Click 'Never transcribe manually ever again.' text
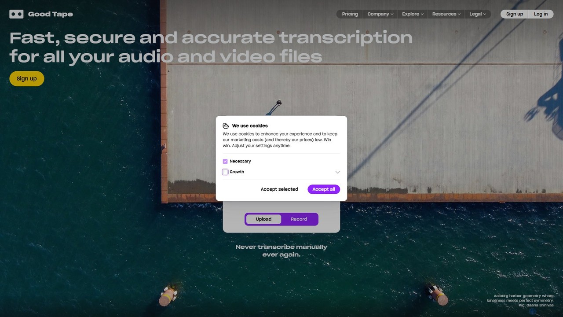Image resolution: width=563 pixels, height=317 pixels. coord(281,251)
